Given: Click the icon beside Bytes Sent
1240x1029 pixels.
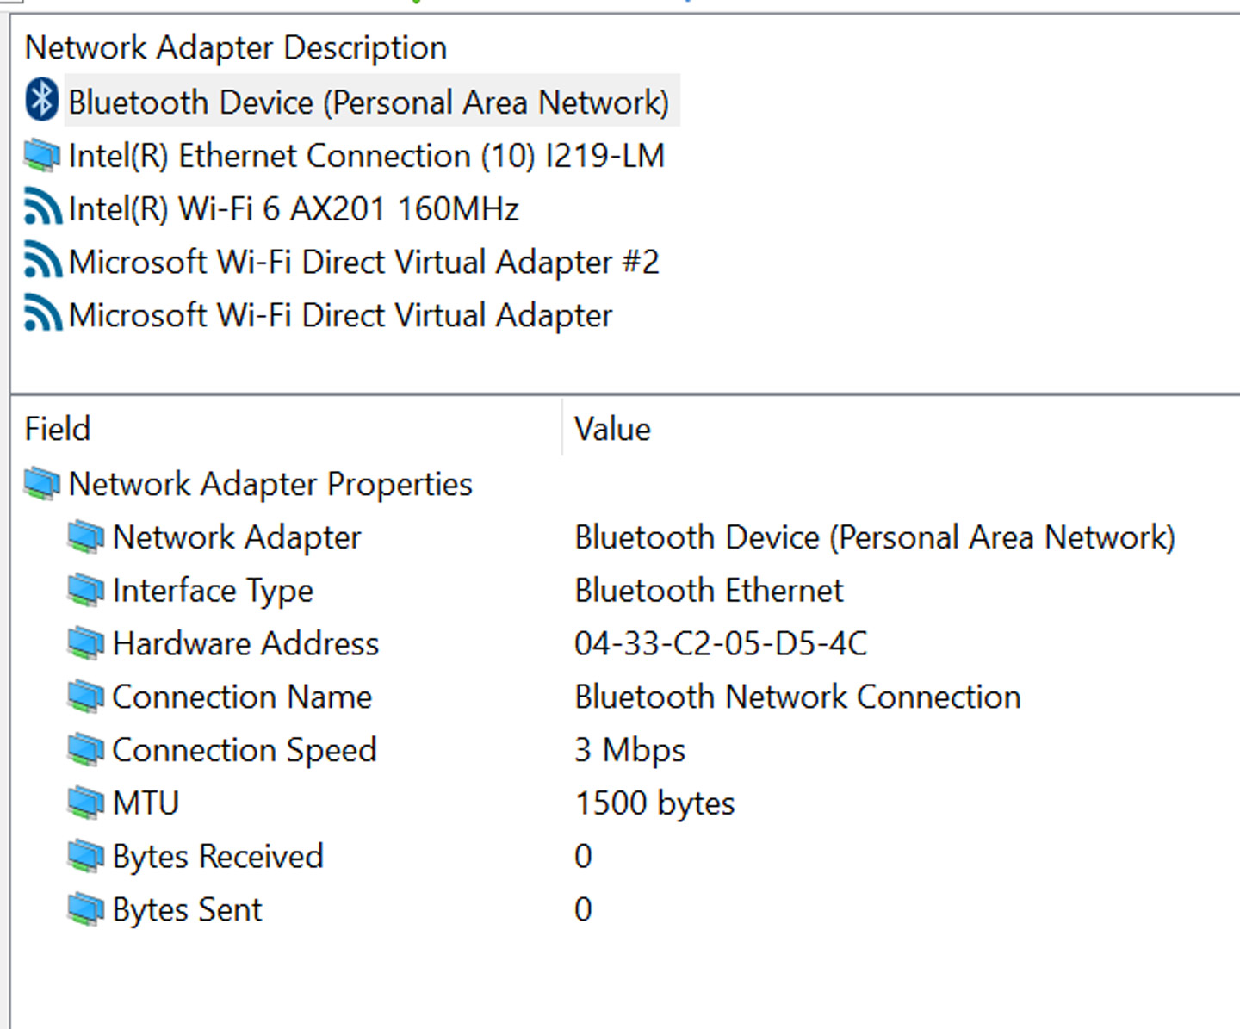Looking at the screenshot, I should (x=85, y=909).
